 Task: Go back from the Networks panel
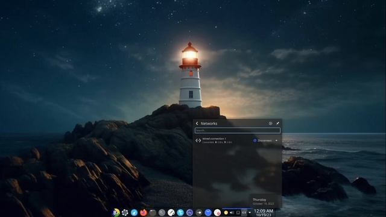[197, 124]
